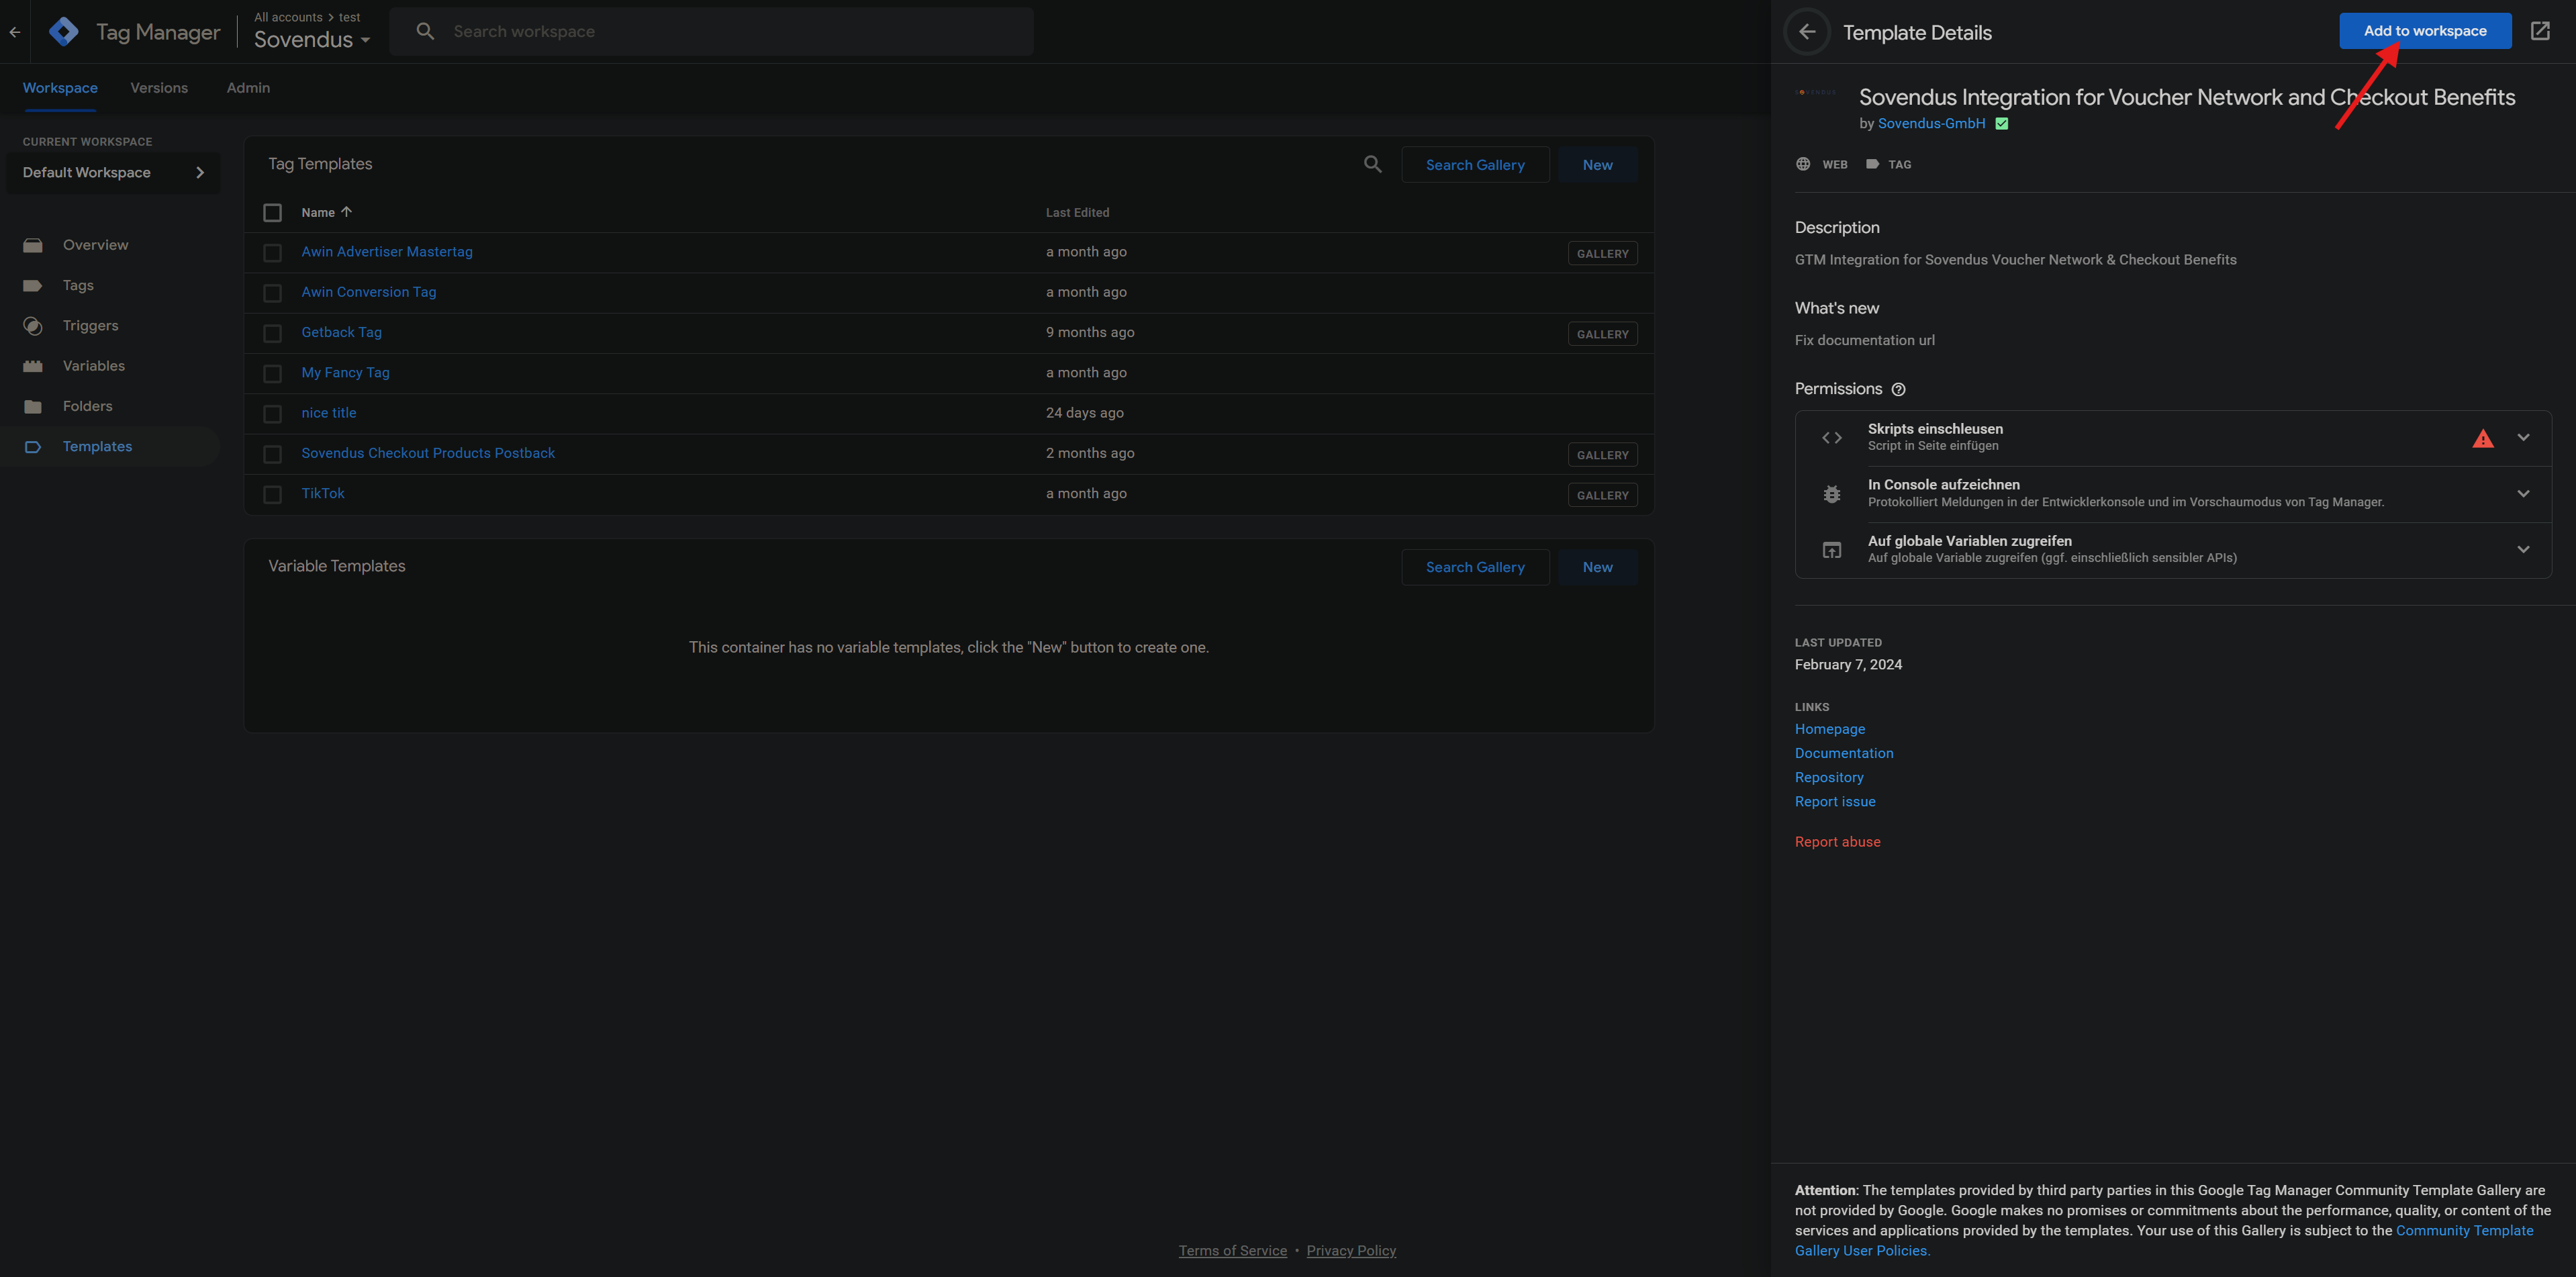2576x1277 pixels.
Task: Click the Add to workspace button
Action: pyautogui.click(x=2424, y=31)
